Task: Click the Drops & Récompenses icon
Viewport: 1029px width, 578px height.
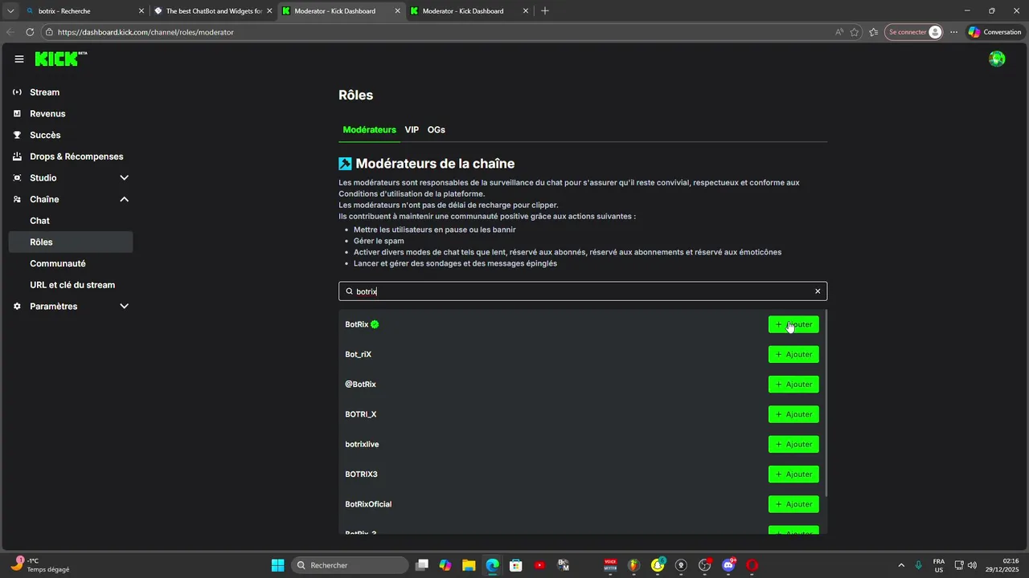Action: click(17, 157)
